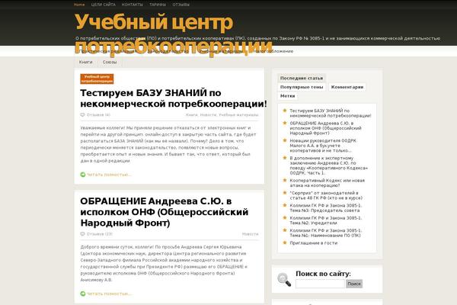The image size is (457, 305).
Task: Open the ОБРАЩЕНИЕ Андреева С.Ю. post headline
Action: pos(164,212)
